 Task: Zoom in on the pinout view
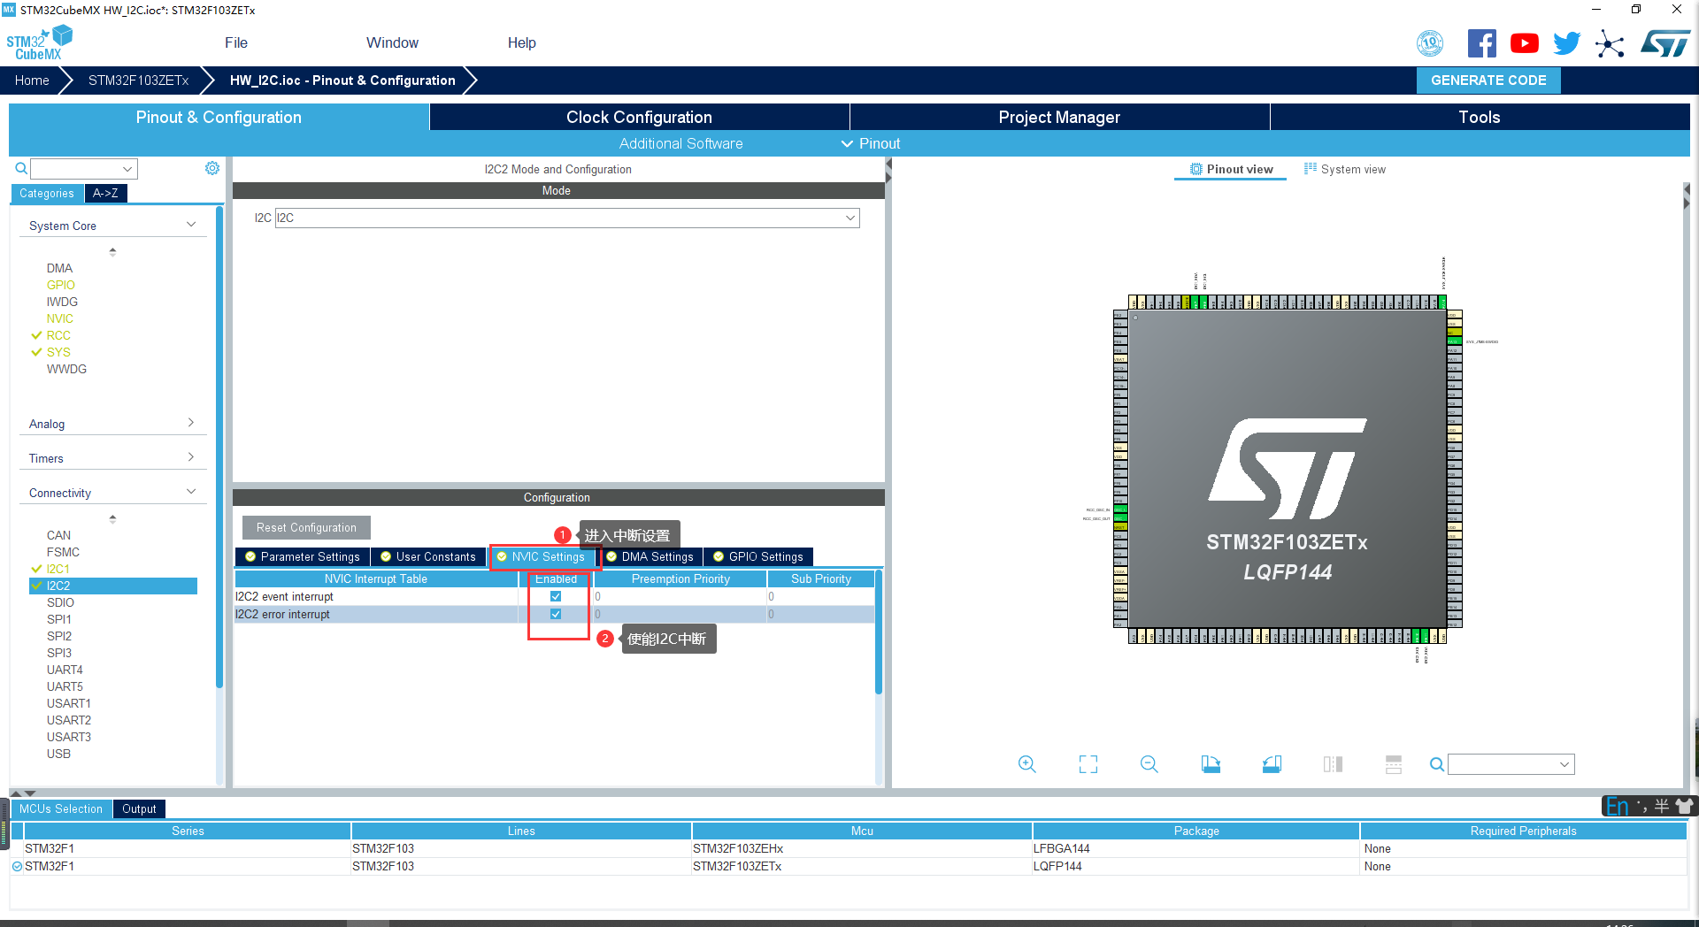point(1026,763)
